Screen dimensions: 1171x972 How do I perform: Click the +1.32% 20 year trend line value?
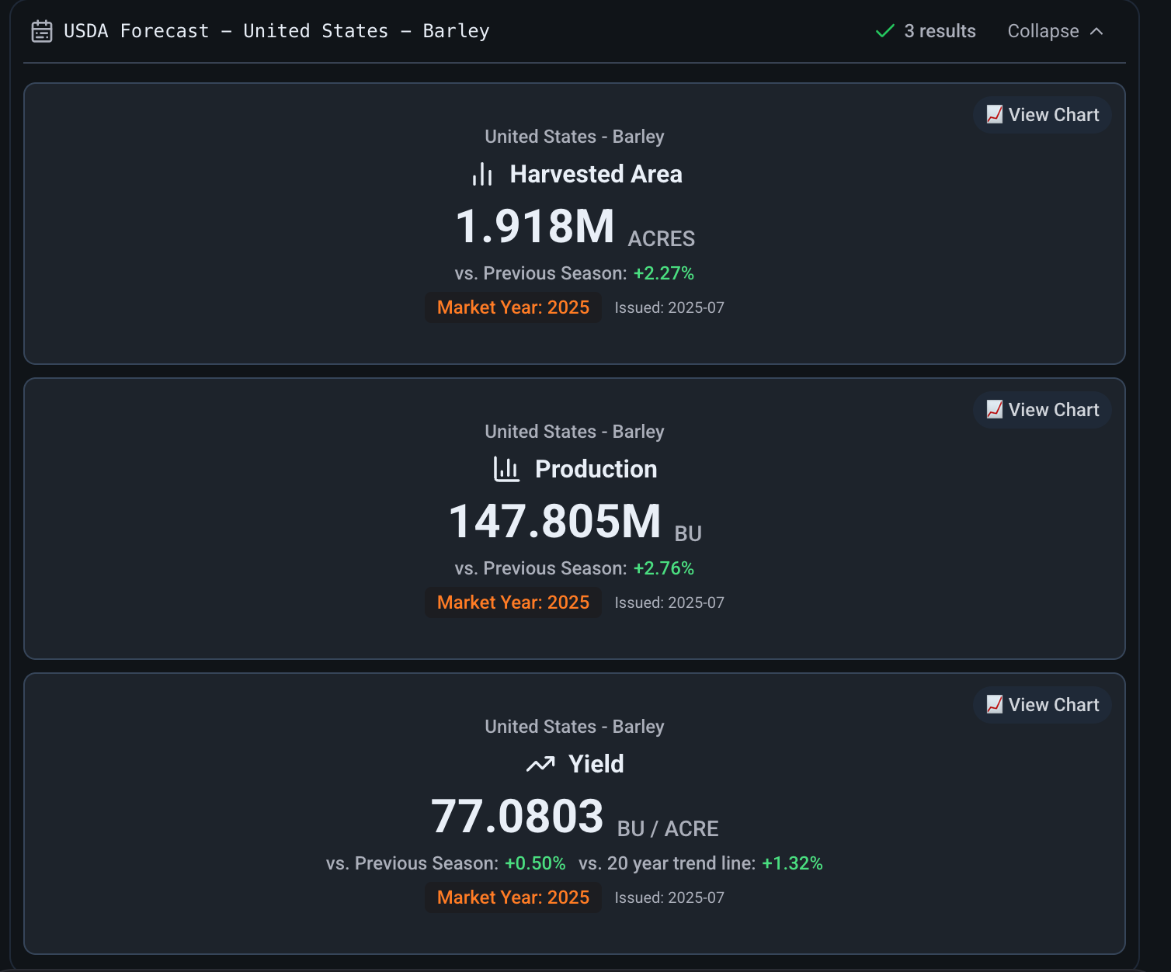tap(792, 863)
